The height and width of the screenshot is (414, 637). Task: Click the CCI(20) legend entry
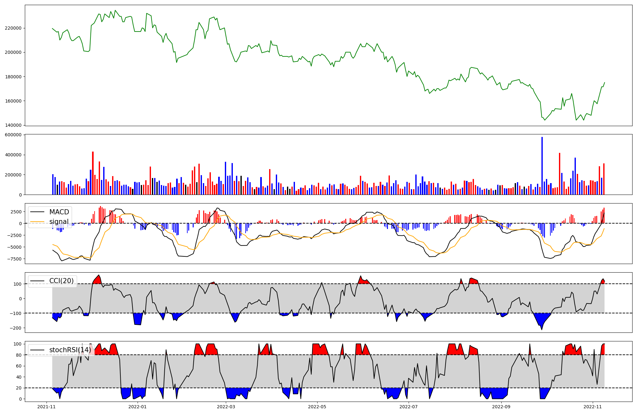pos(61,281)
